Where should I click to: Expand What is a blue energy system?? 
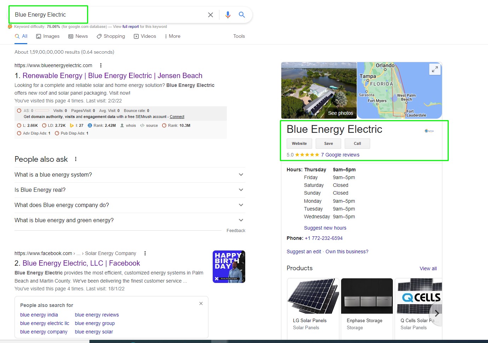pyautogui.click(x=130, y=175)
